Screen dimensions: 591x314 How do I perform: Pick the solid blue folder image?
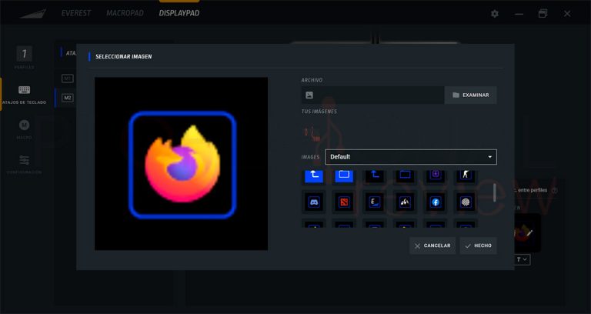point(344,176)
